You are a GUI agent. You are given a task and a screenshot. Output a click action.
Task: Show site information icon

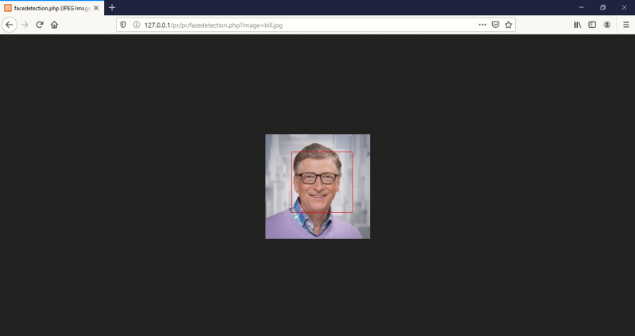point(137,25)
